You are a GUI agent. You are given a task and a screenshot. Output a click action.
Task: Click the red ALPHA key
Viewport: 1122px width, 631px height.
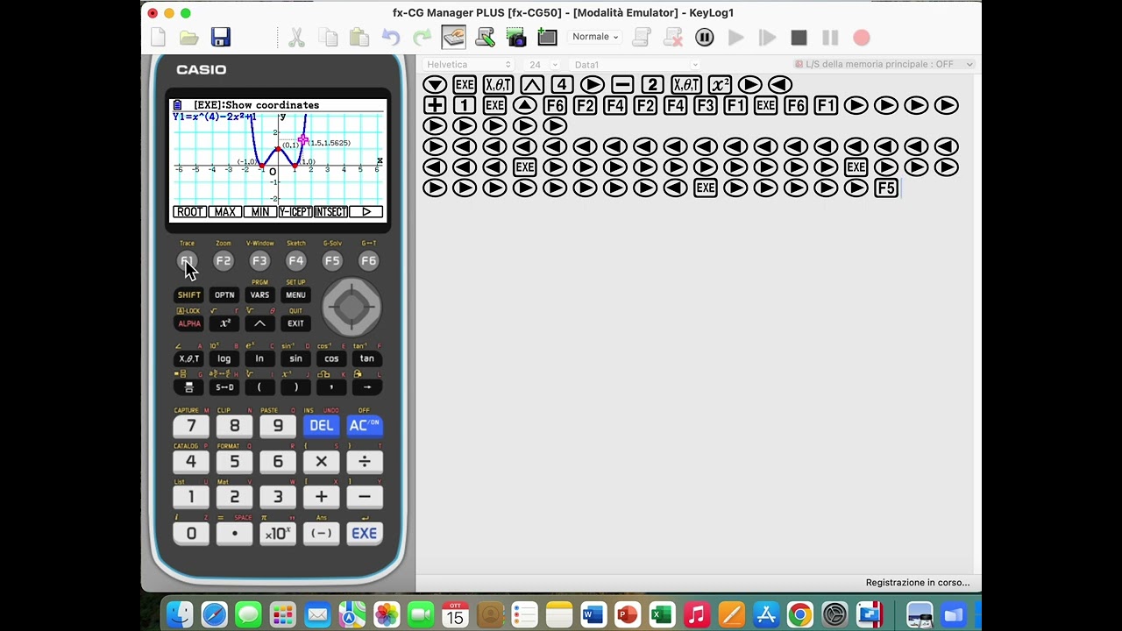(188, 323)
